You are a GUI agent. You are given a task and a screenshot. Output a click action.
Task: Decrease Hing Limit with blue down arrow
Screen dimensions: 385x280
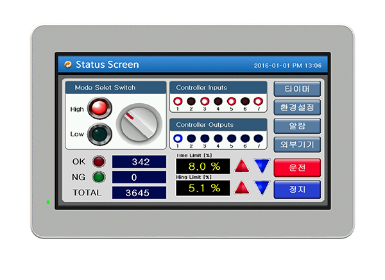(262, 188)
